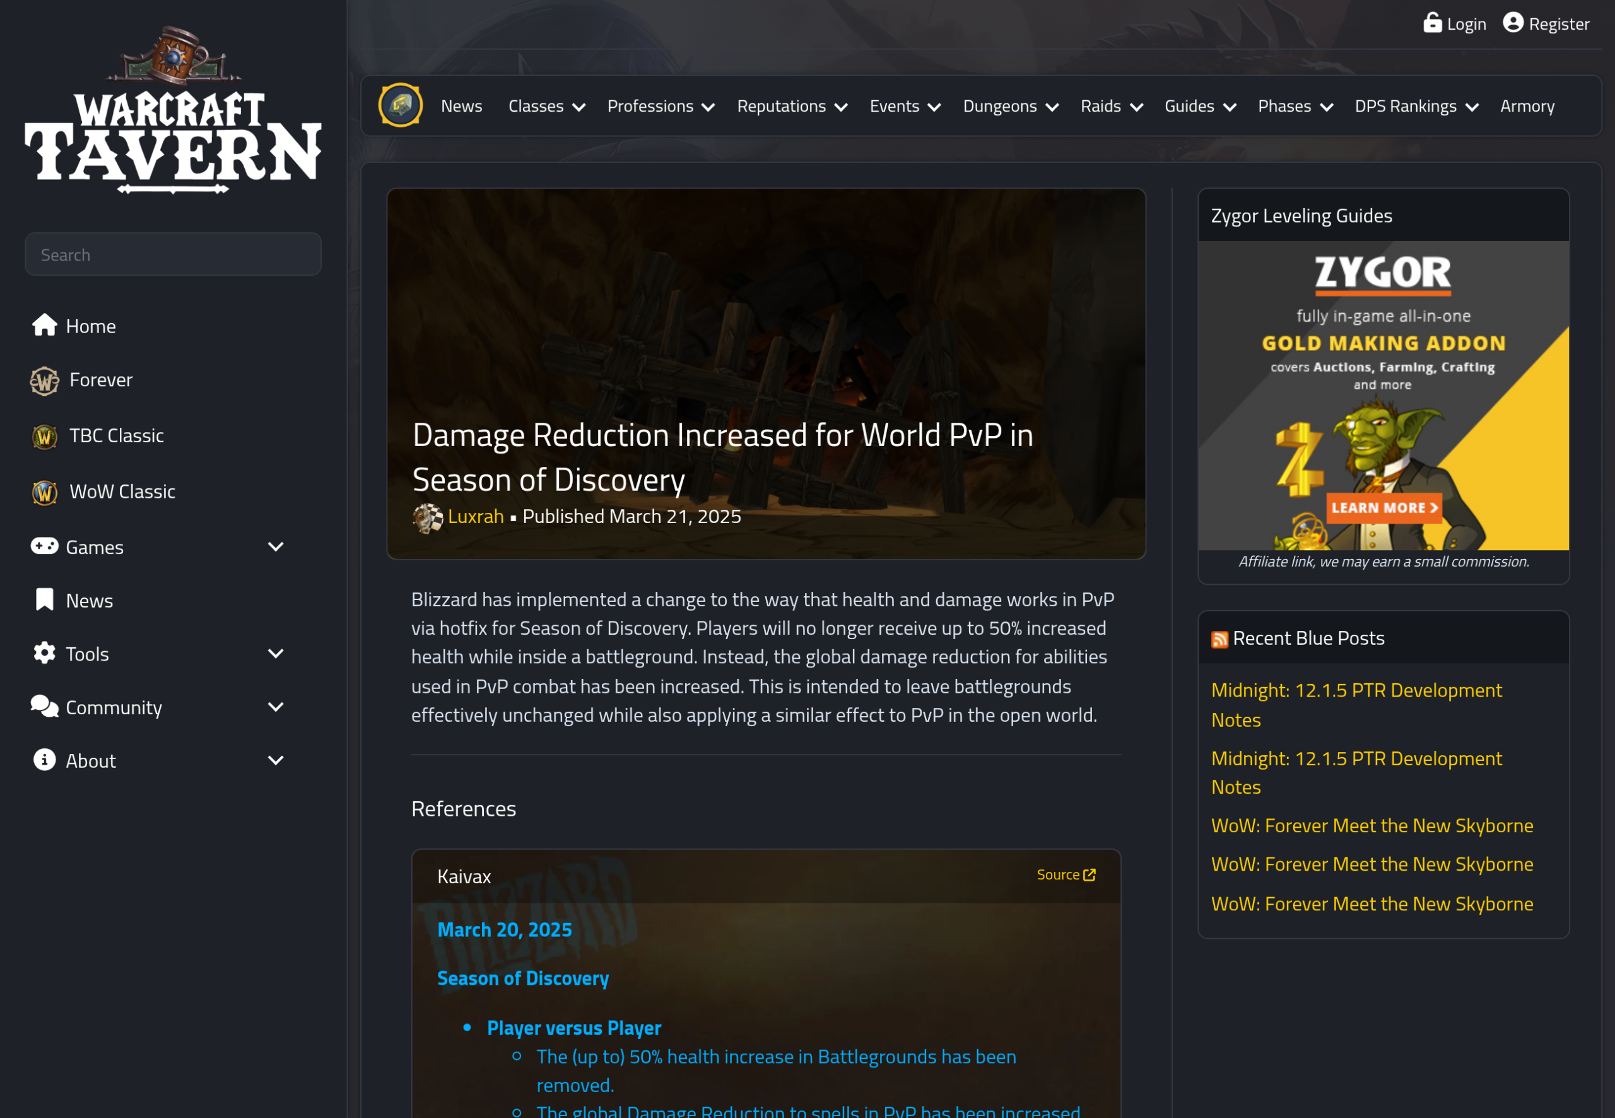Open the Events dropdown menu

pos(905,106)
